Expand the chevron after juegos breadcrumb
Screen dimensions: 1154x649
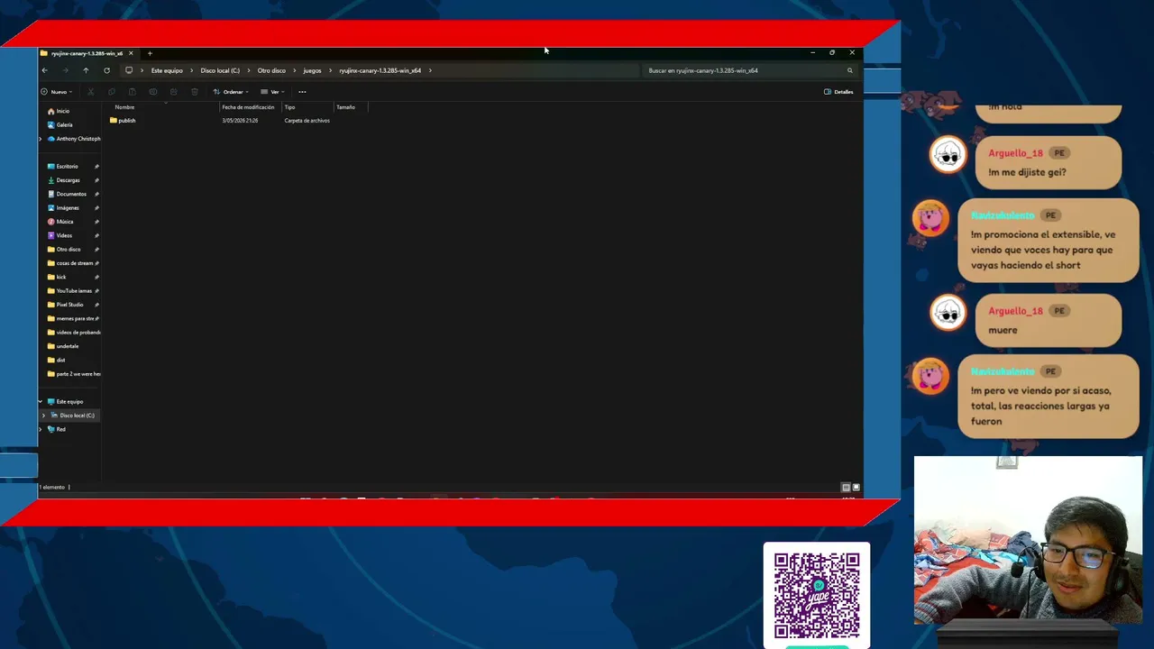coord(330,70)
